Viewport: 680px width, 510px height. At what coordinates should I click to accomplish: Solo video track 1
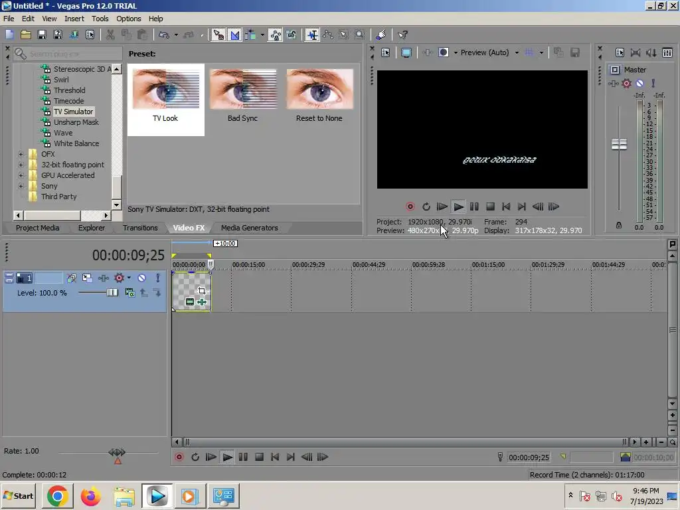coord(158,278)
